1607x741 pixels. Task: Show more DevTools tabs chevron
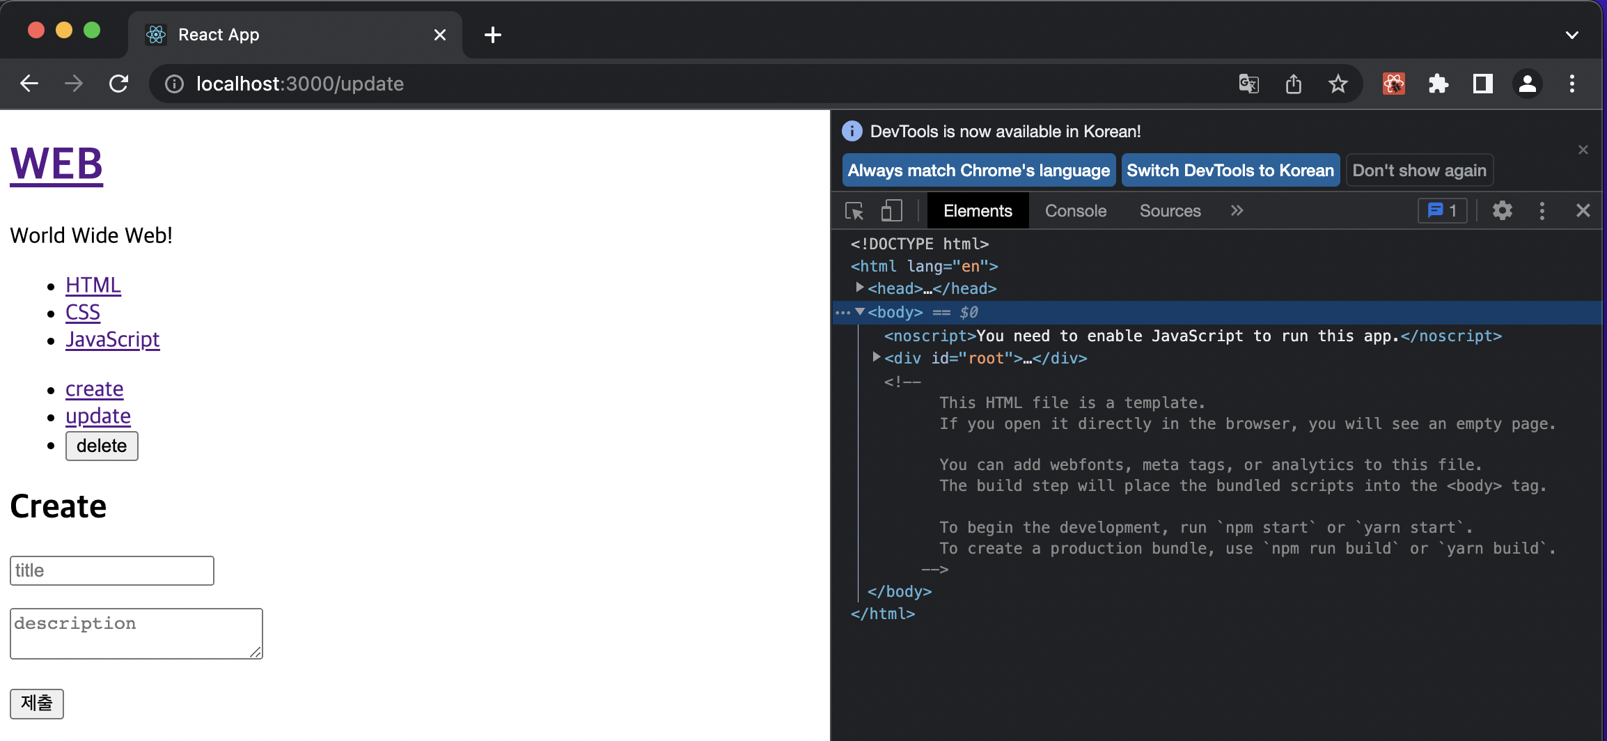point(1237,211)
